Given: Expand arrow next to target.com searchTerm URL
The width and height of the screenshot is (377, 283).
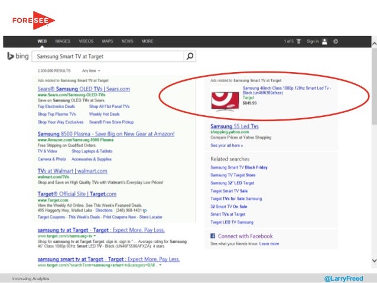Looking at the screenshot, I should click(160, 265).
